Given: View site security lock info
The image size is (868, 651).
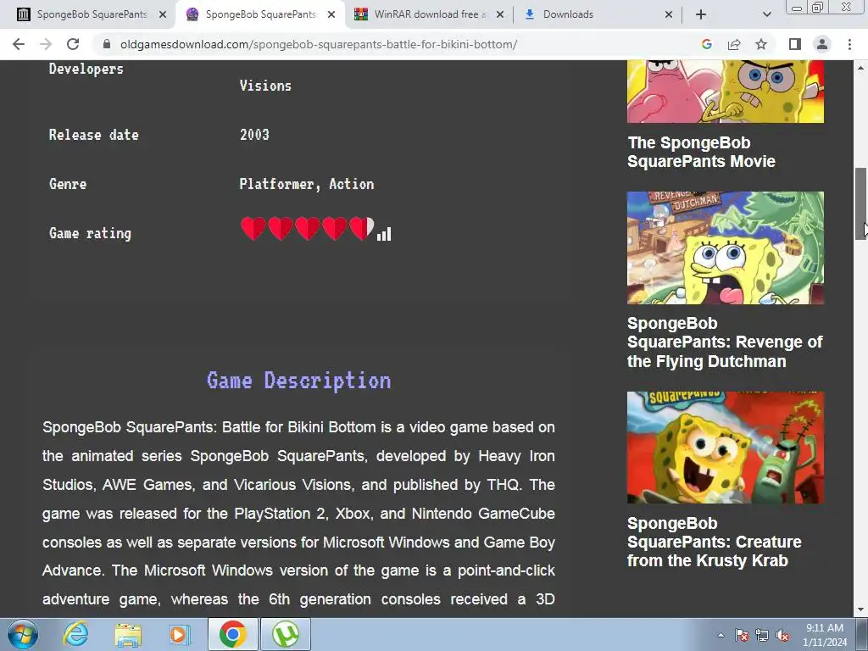Looking at the screenshot, I should (x=106, y=44).
